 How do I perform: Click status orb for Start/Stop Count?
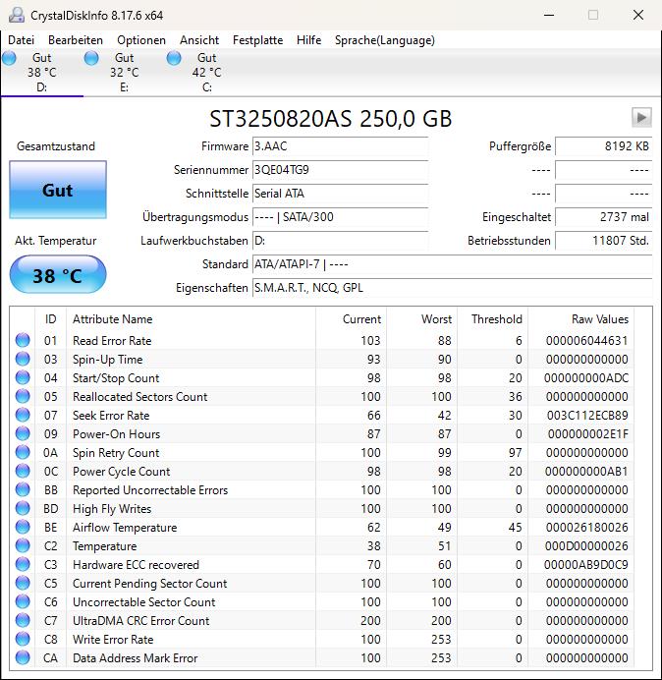pos(23,377)
